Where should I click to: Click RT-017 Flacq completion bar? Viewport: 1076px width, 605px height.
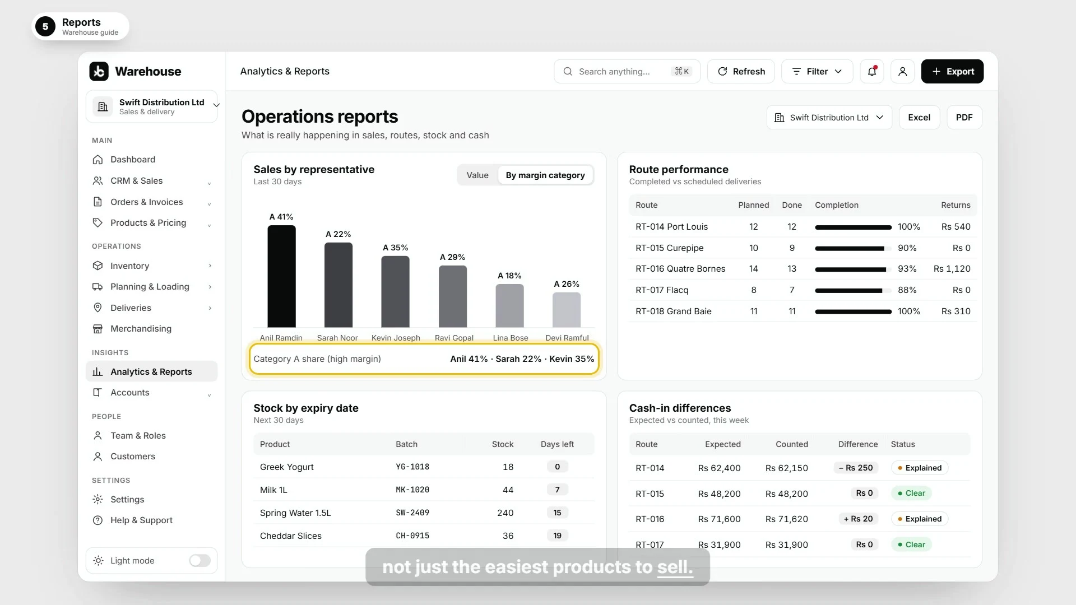pyautogui.click(x=853, y=290)
